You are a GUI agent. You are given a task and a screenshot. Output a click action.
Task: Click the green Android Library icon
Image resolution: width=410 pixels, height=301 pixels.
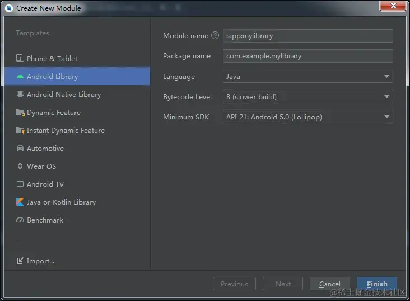point(20,76)
